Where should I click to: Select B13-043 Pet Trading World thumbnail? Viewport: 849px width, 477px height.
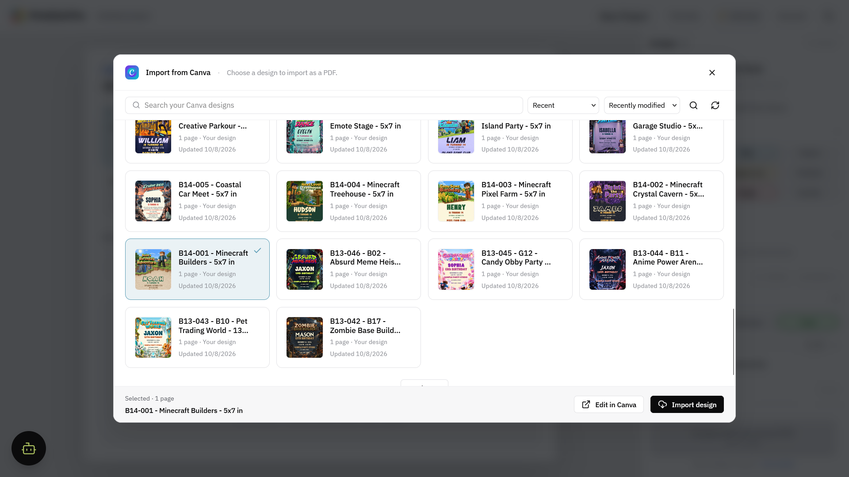[x=153, y=337]
